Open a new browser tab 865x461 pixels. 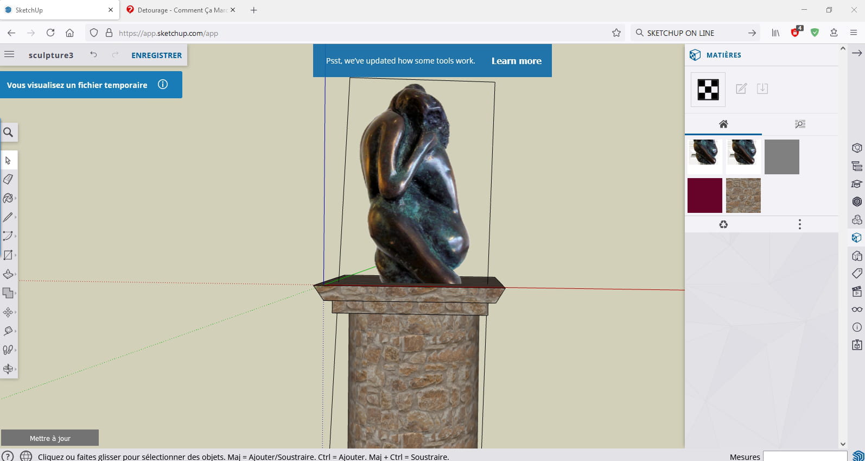coord(253,10)
